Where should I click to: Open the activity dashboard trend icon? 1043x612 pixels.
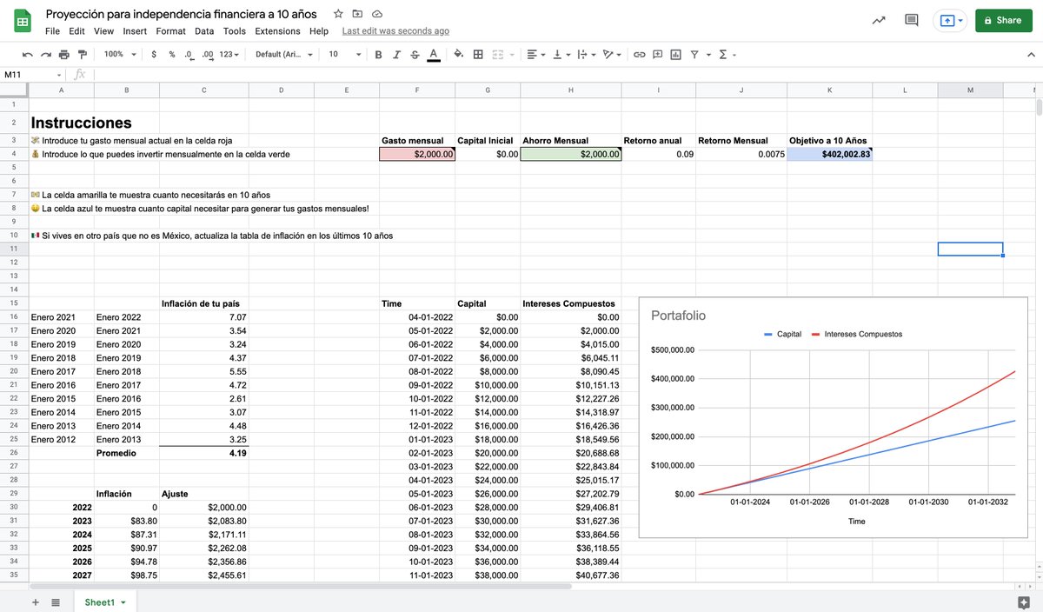tap(879, 20)
